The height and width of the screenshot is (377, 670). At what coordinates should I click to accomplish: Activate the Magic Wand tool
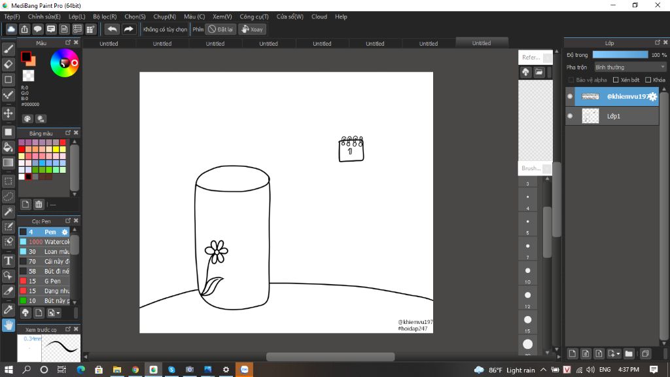point(8,211)
